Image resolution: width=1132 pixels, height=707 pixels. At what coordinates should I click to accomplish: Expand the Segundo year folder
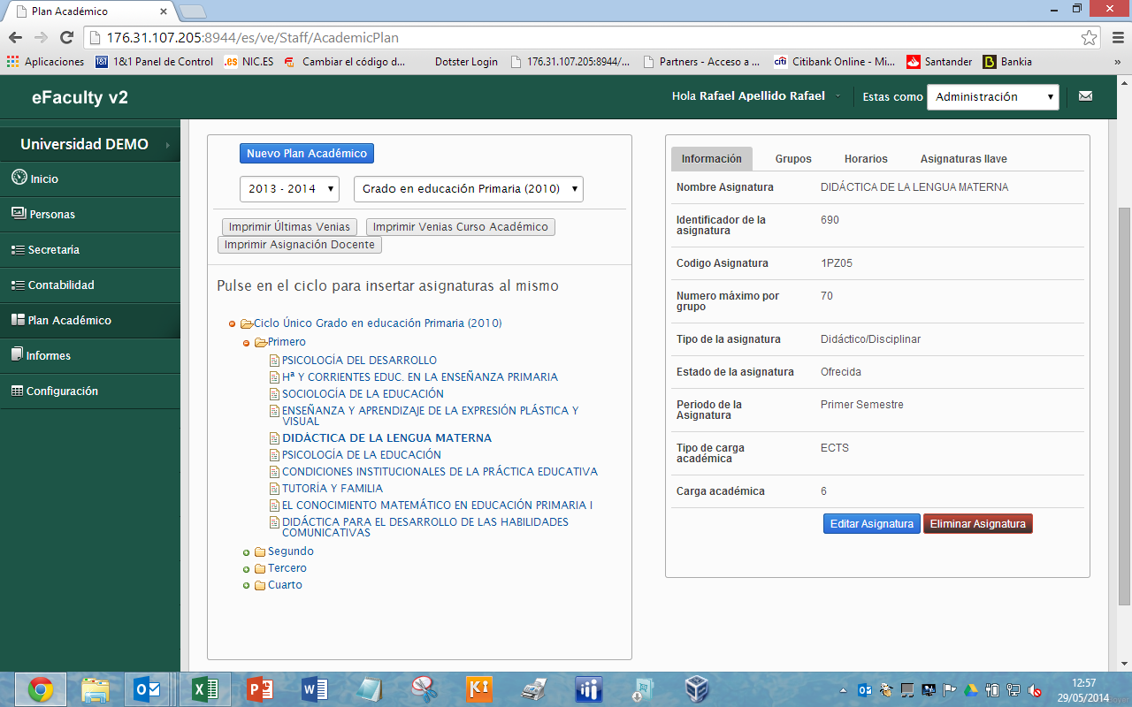tap(247, 552)
